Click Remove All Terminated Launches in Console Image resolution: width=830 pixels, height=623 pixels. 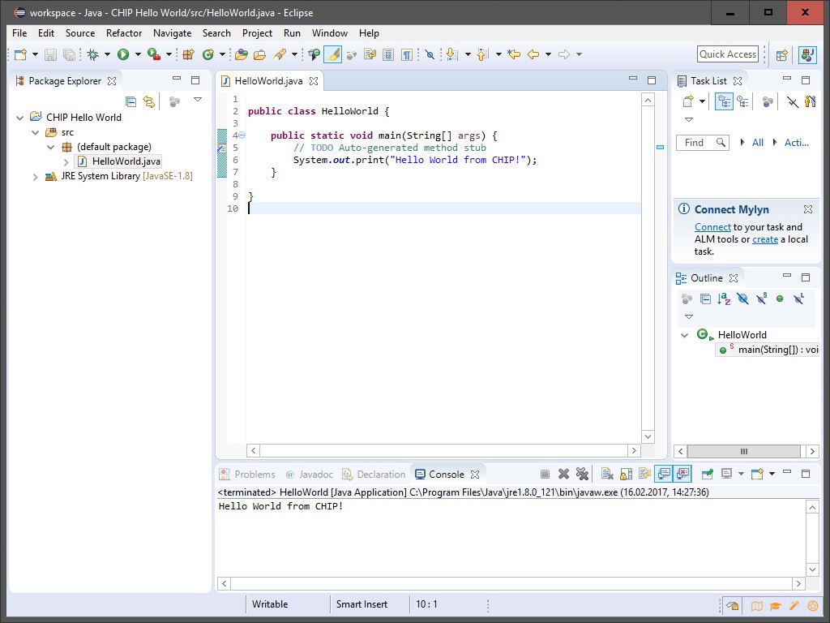pos(582,474)
